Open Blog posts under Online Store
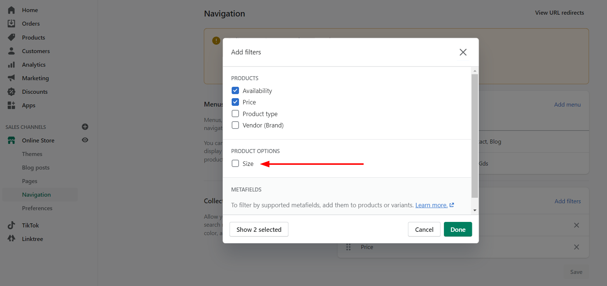 point(36,168)
